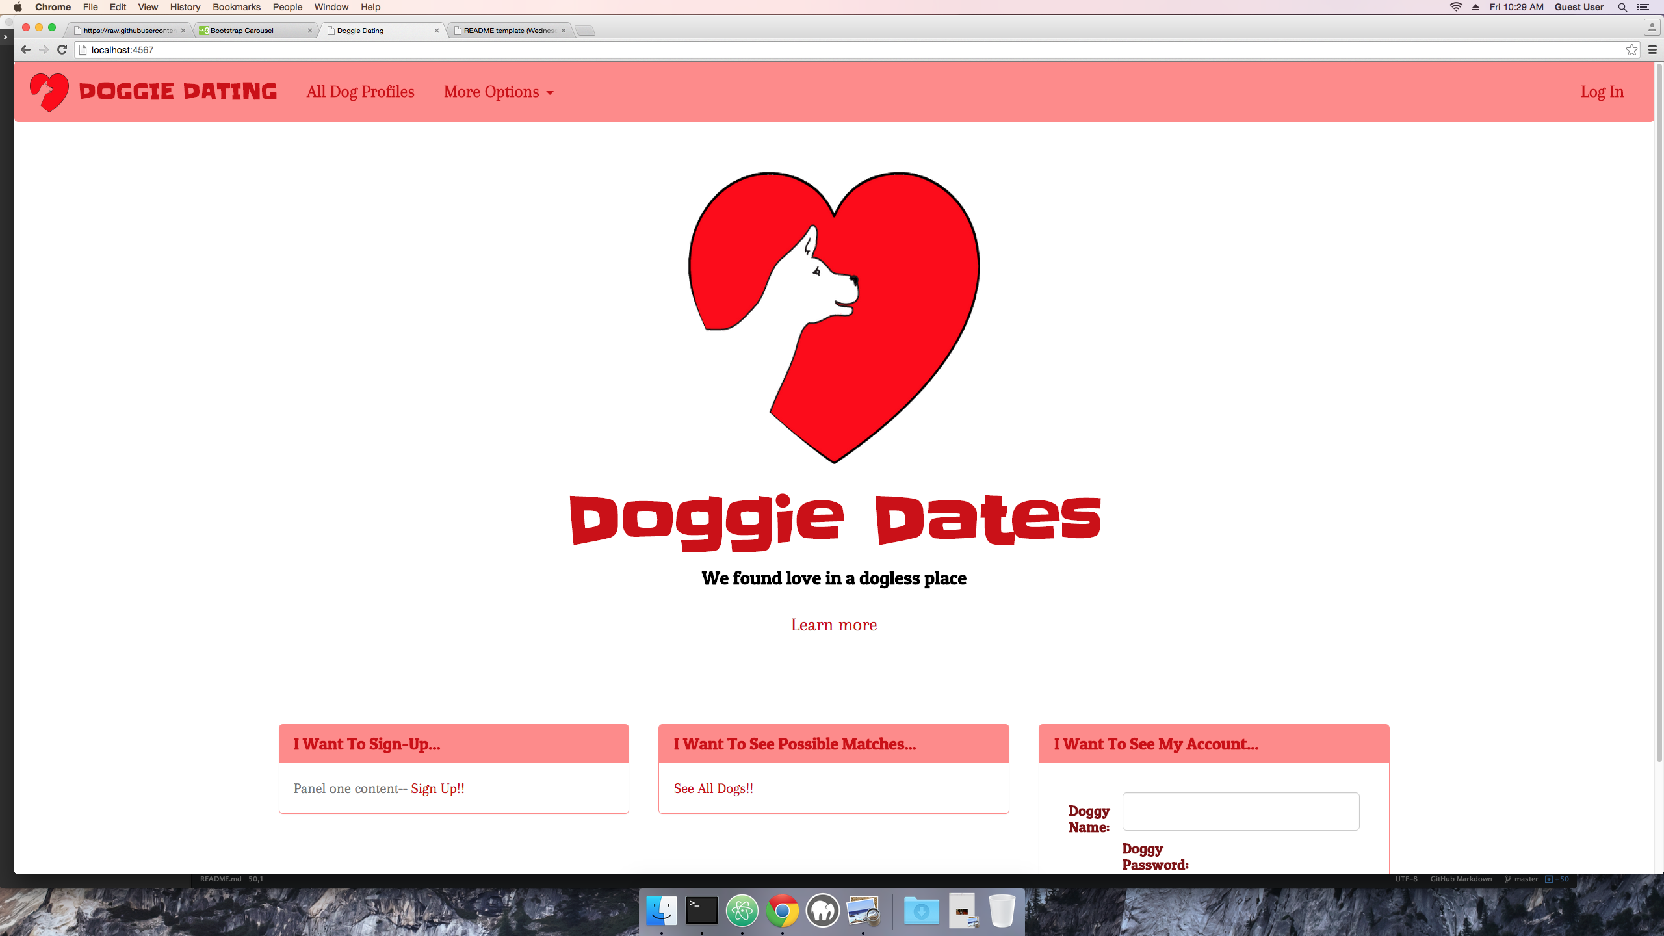
Task: Open Terminal from the dock
Action: [702, 911]
